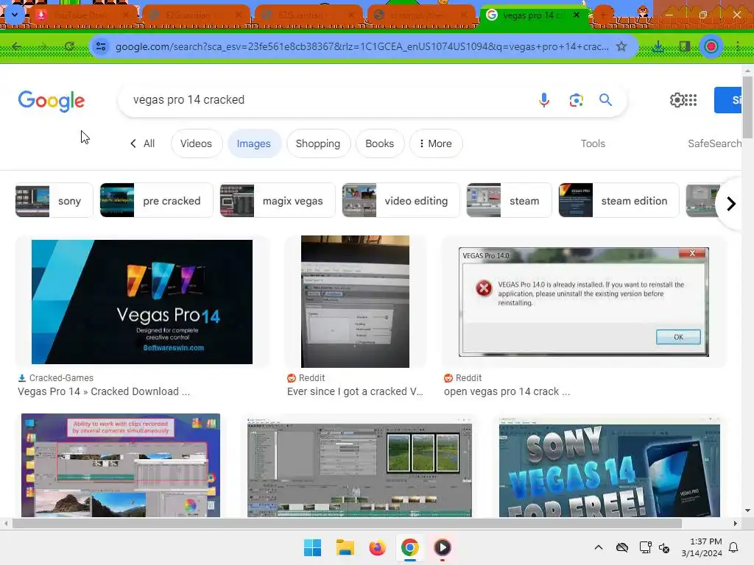754x565 pixels.
Task: Open the Tools options
Action: (593, 143)
